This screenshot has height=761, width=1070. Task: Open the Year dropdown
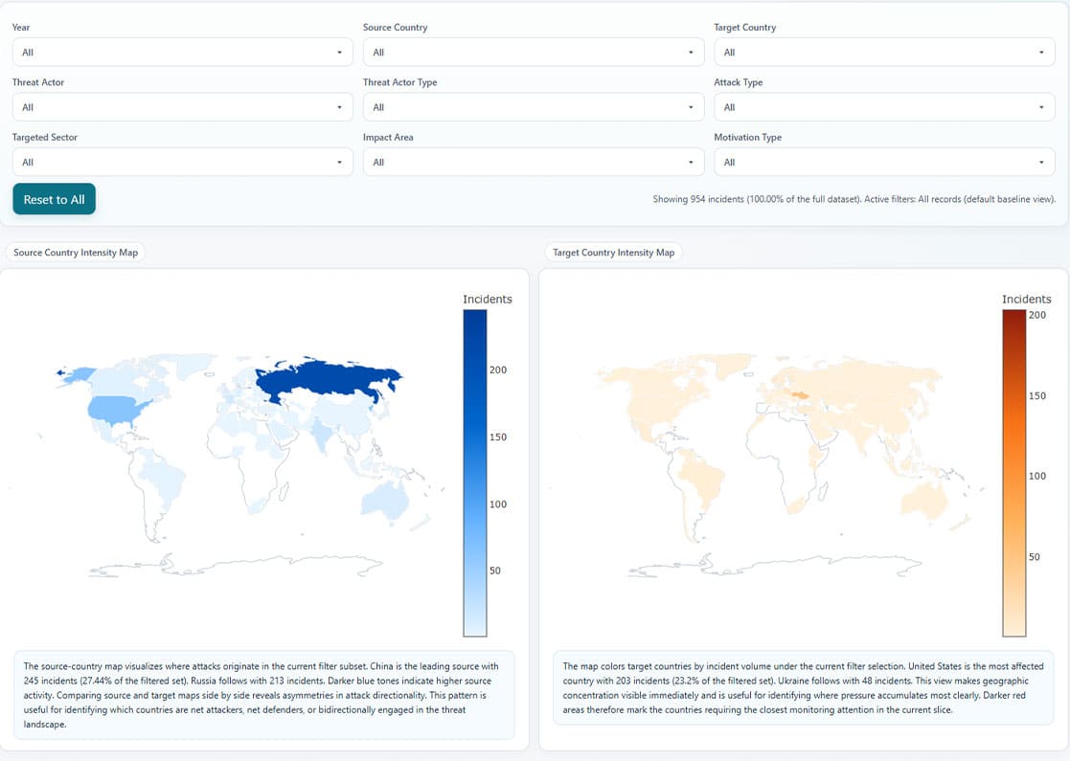(x=182, y=53)
